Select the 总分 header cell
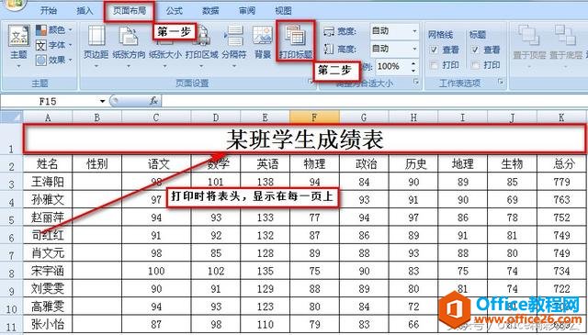This screenshot has height=335, width=588. [561, 163]
